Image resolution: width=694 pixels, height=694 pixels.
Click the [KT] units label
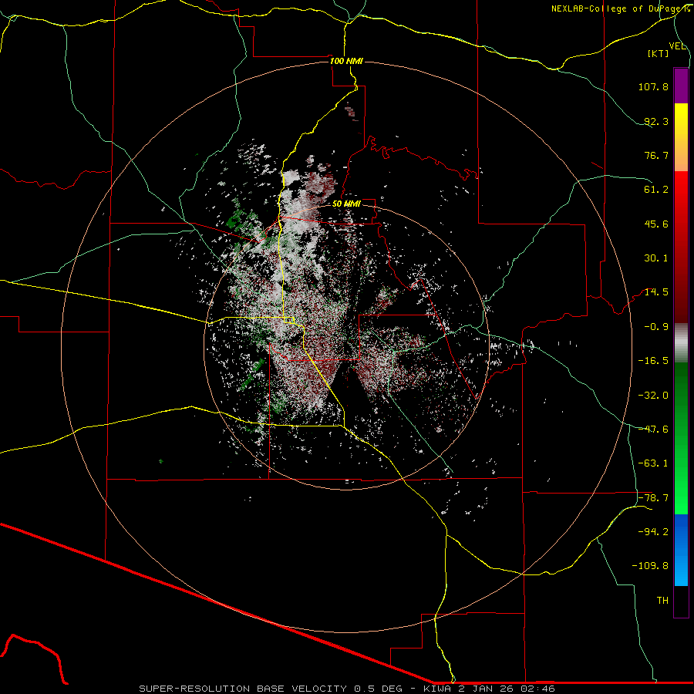pos(659,53)
